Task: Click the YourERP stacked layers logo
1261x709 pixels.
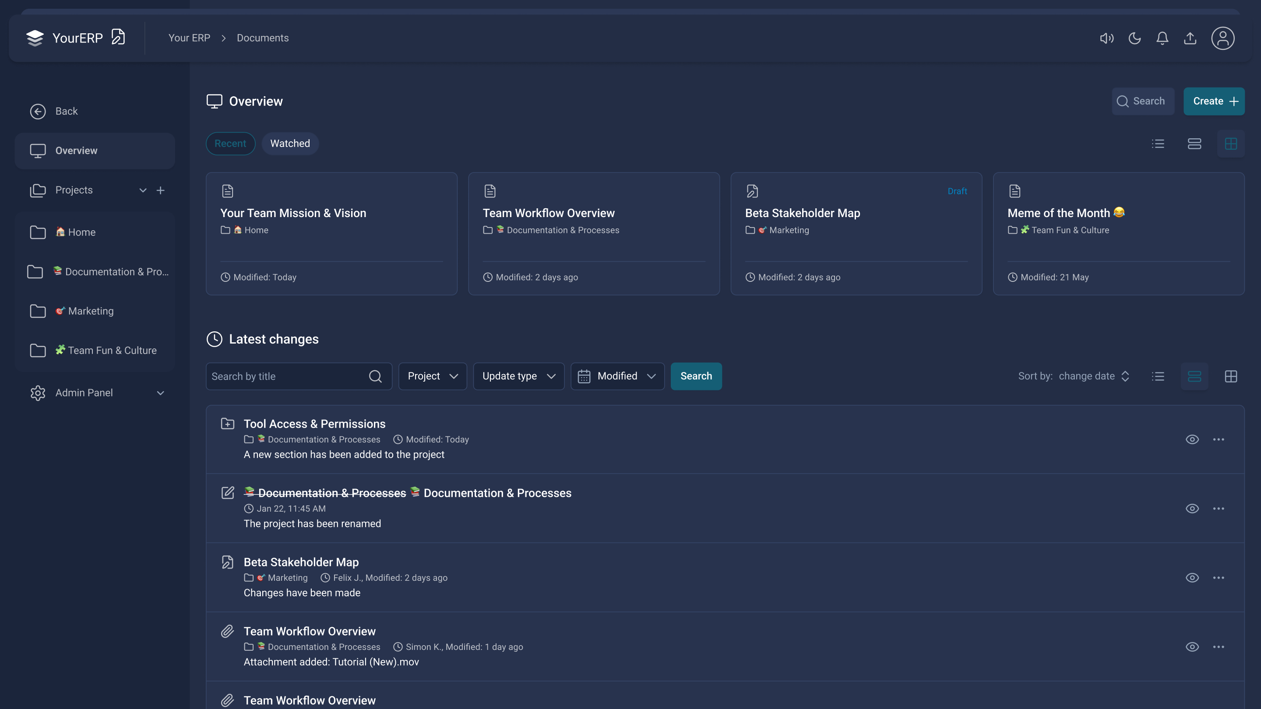Action: (35, 38)
